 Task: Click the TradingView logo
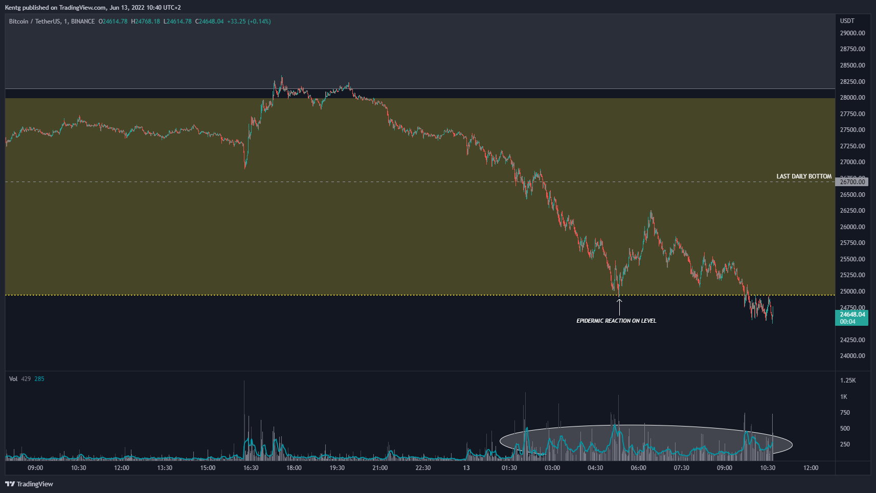pos(29,484)
